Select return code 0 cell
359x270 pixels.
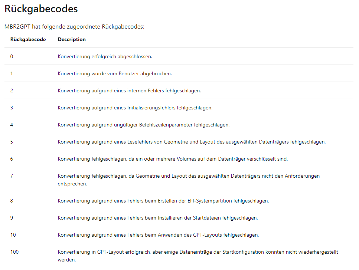coord(12,56)
